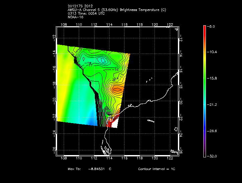Image resolution: width=242 pixels, height=183 pixels.
Task: Click the AMSU-A Channel 5 title line
Action: pyautogui.click(x=106, y=10)
